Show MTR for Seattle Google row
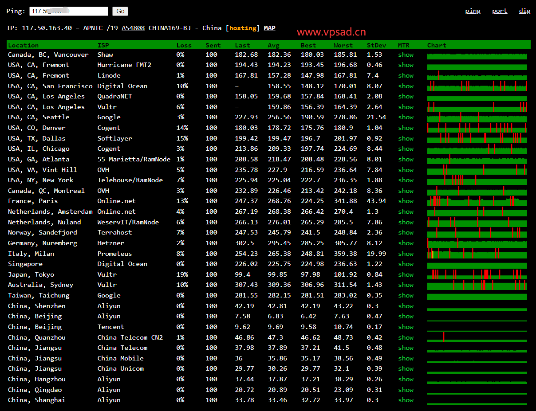Viewport: 536px width, 411px height. tap(406, 117)
